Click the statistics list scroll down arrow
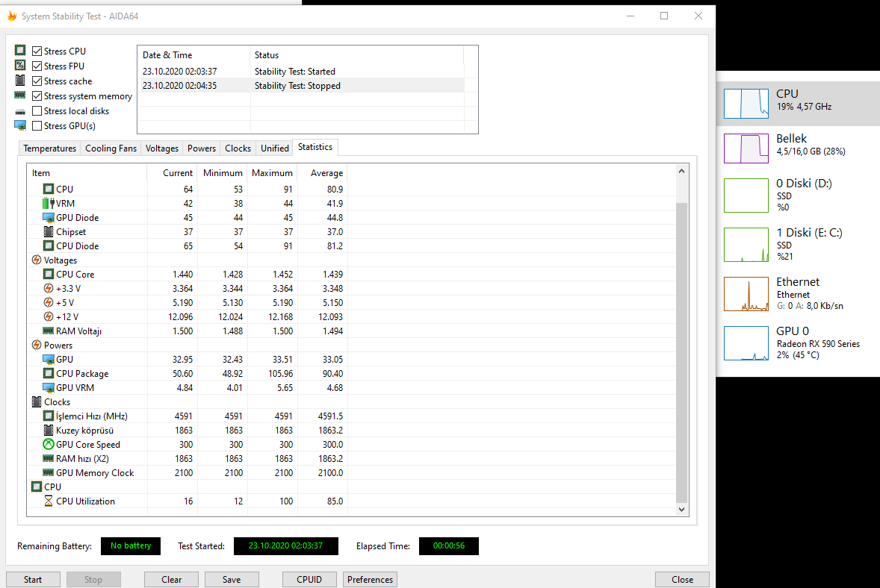The image size is (880, 588). pos(681,510)
